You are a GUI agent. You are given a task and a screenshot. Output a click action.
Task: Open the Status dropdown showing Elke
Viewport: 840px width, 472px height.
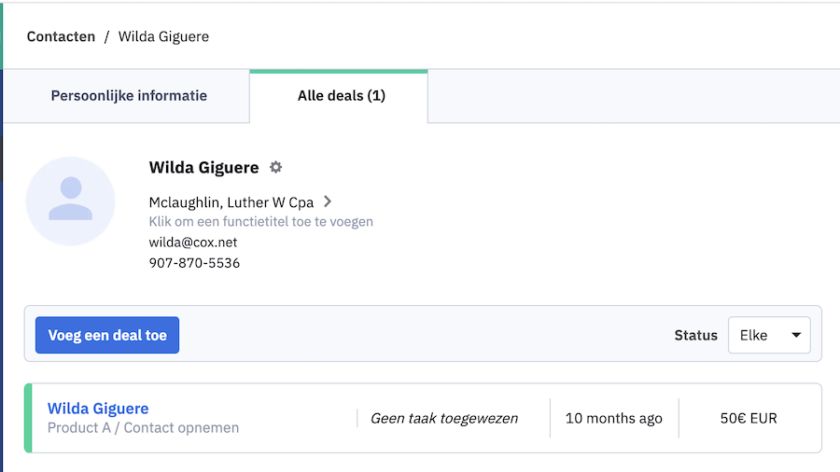tap(769, 335)
